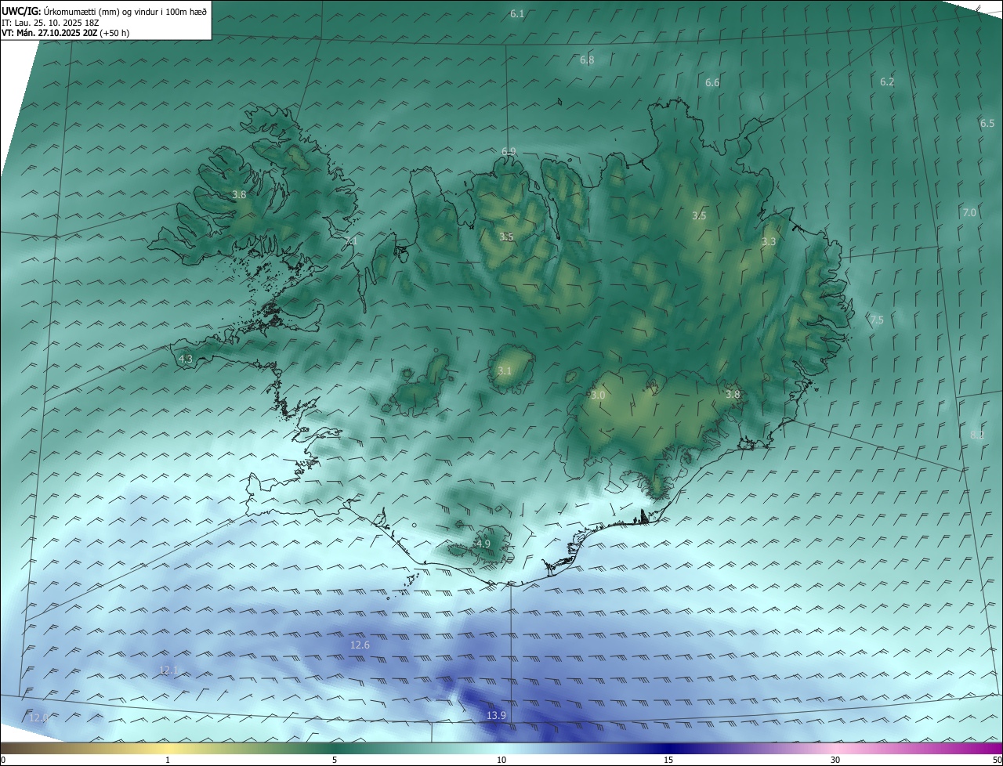This screenshot has height=766, width=1003.
Task: Click the color scale tick labeled 15
Action: [668, 760]
